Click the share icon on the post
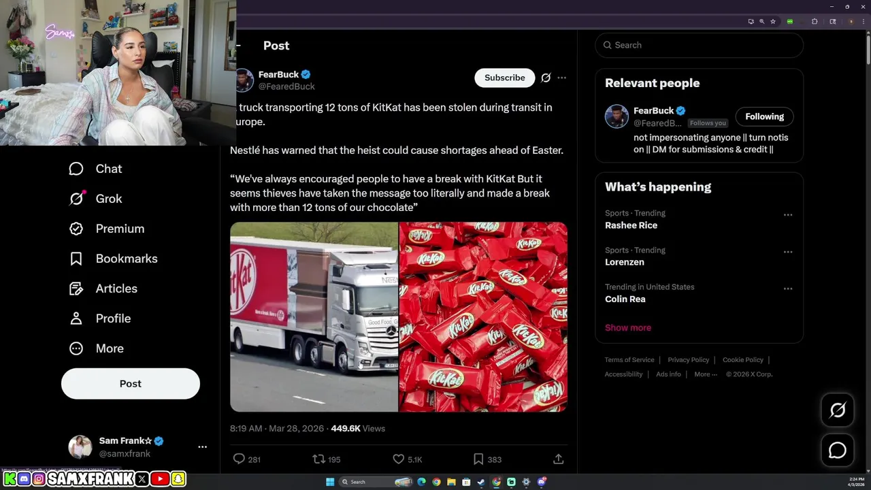This screenshot has width=871, height=490. click(x=559, y=459)
